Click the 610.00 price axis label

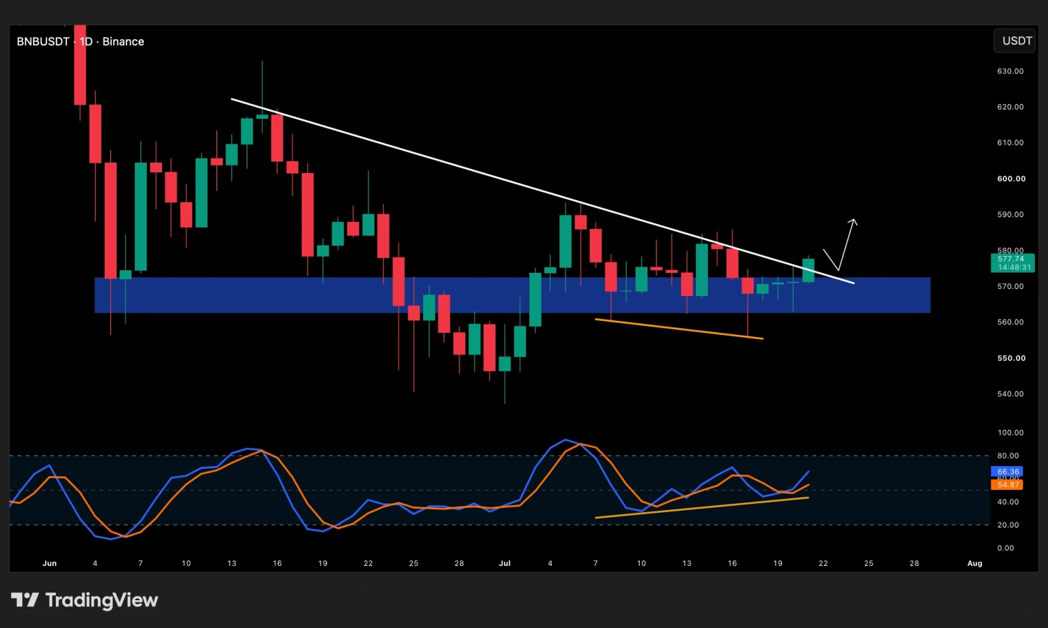(1010, 142)
